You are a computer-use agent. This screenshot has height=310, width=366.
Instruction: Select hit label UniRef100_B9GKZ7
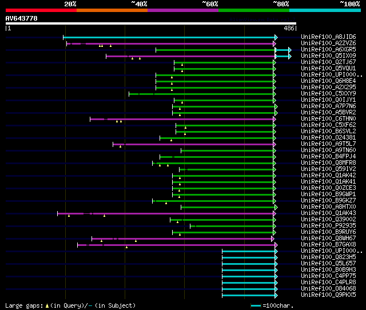click(328, 201)
